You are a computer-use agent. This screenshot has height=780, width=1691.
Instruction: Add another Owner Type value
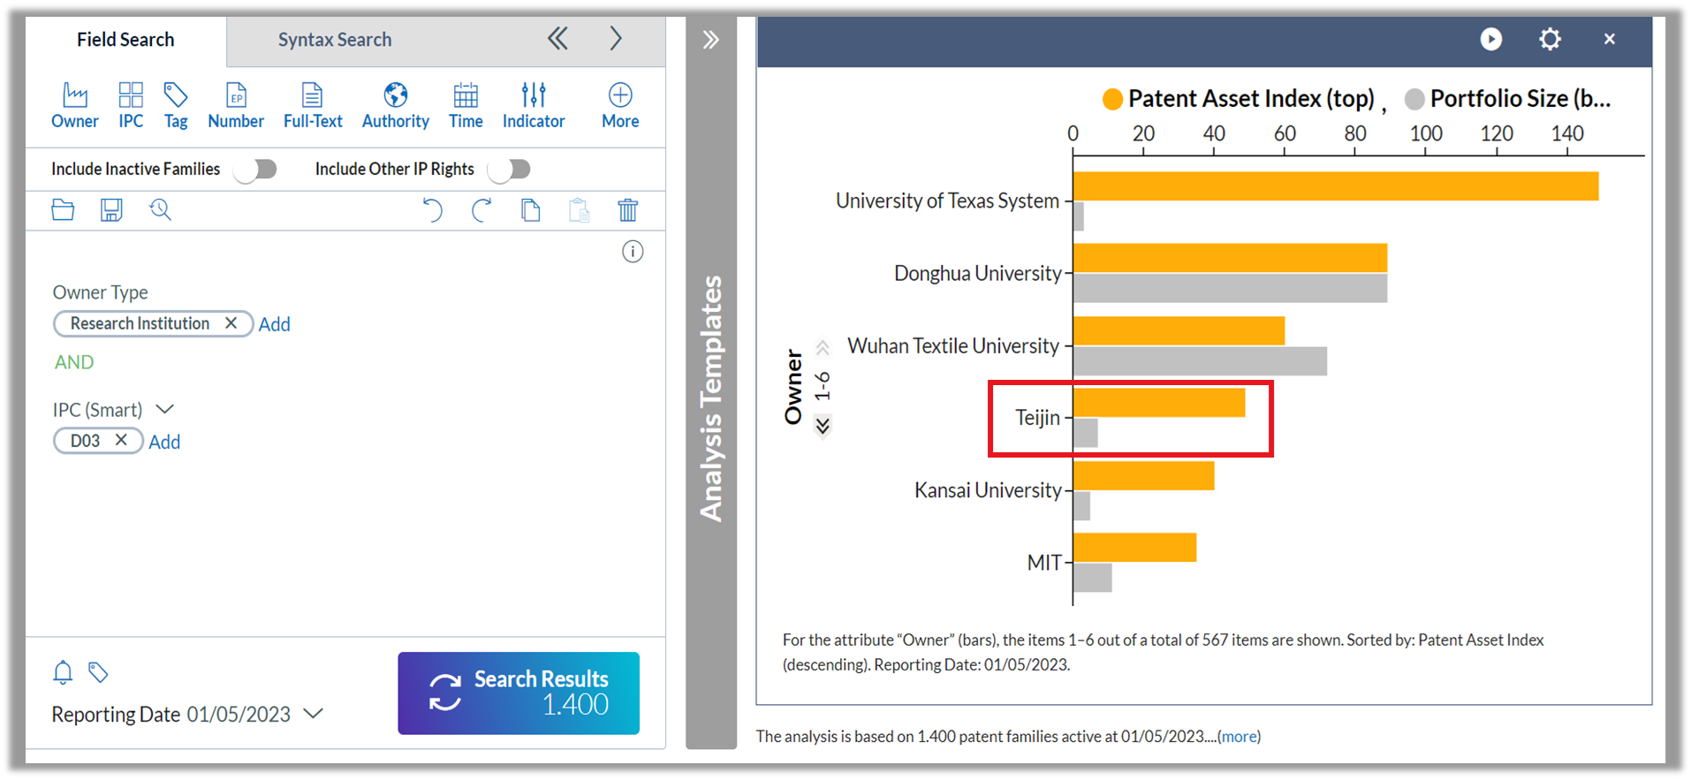pos(274,324)
